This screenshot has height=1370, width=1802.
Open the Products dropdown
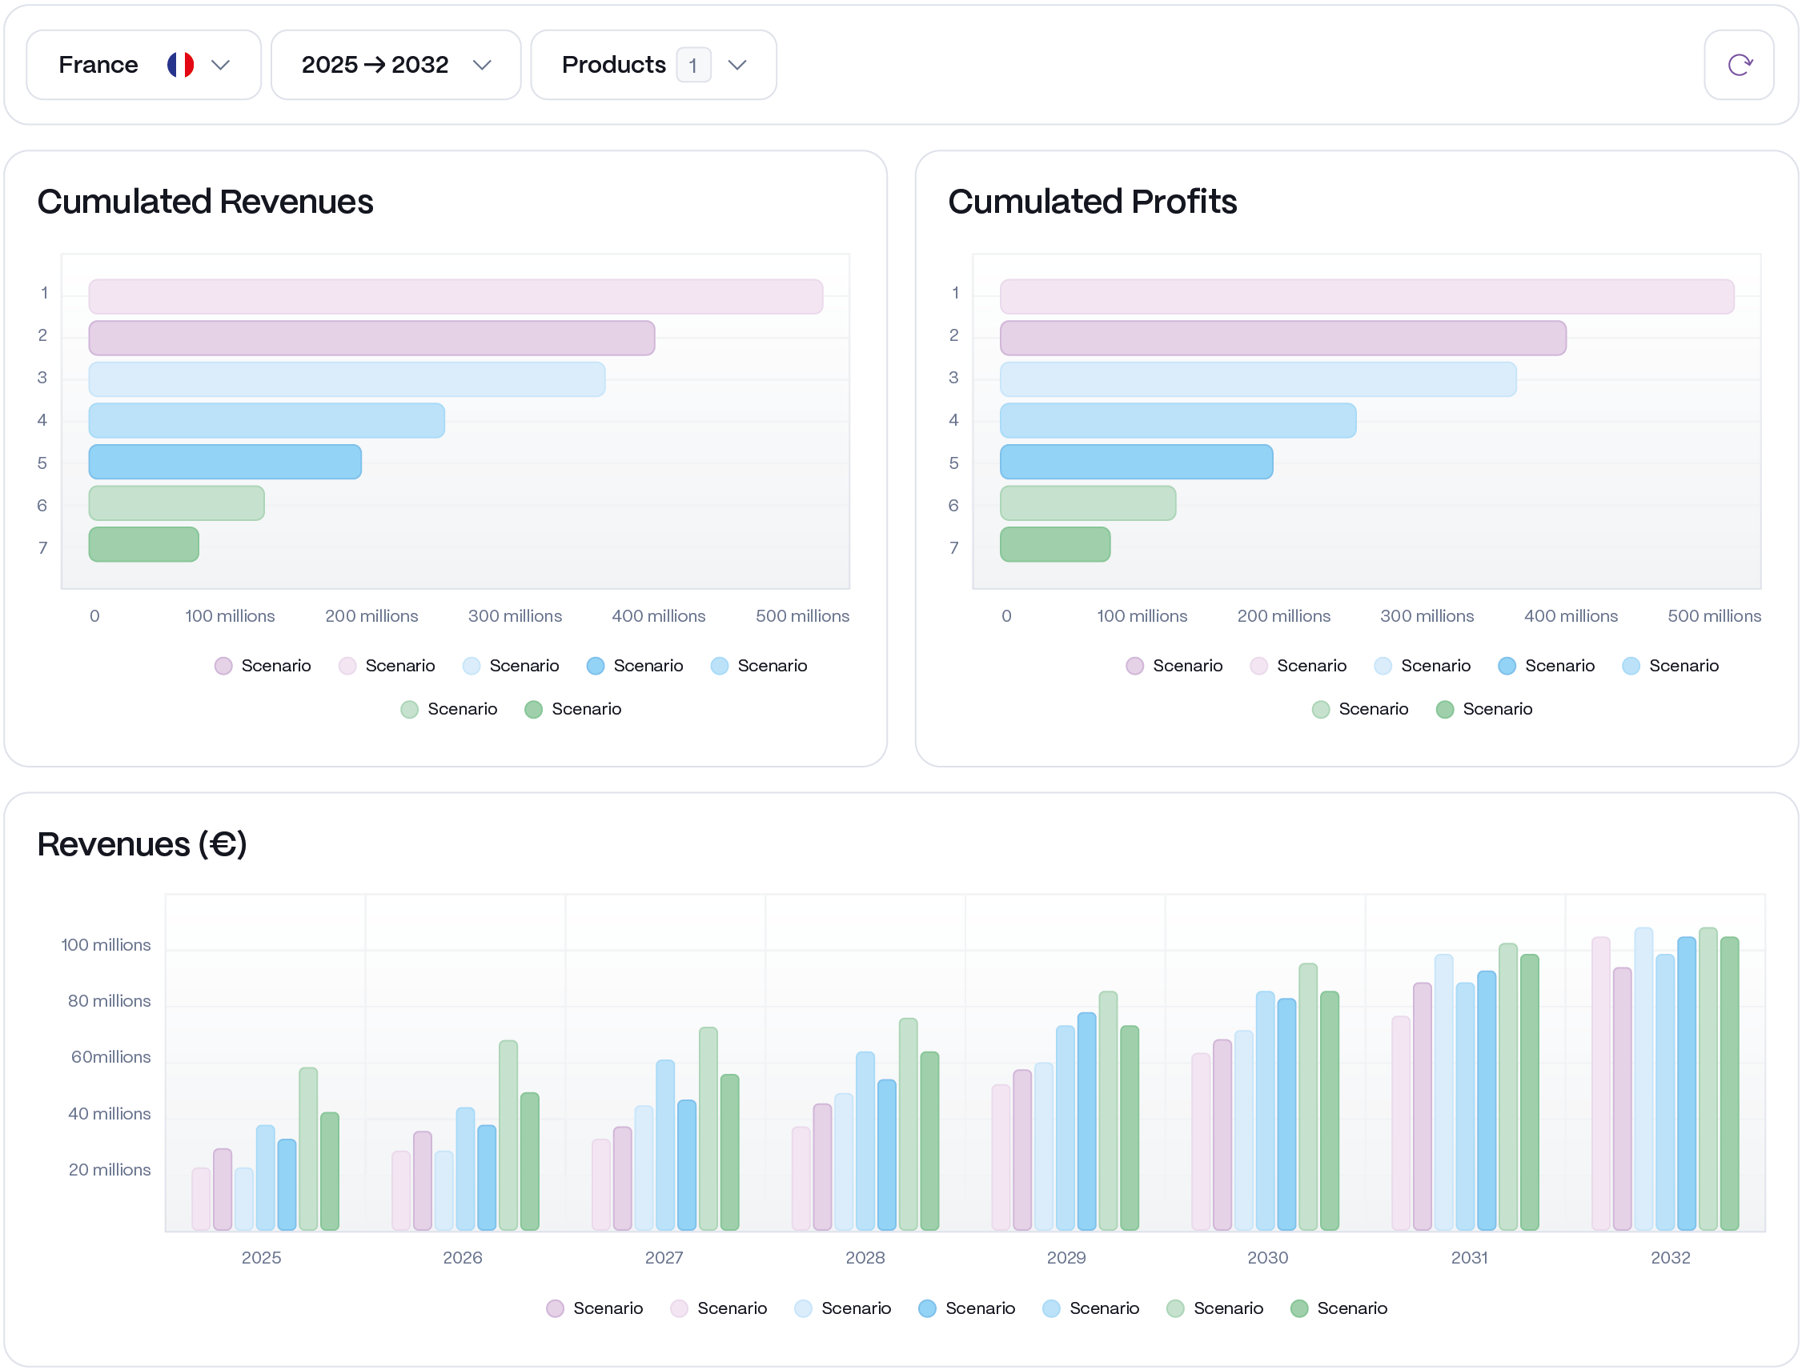click(652, 65)
